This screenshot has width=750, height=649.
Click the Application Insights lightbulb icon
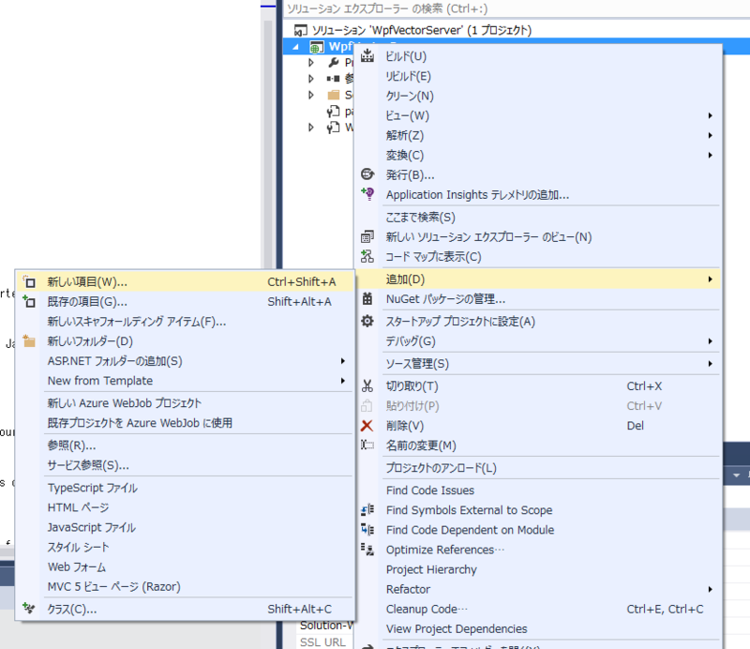pyautogui.click(x=367, y=194)
